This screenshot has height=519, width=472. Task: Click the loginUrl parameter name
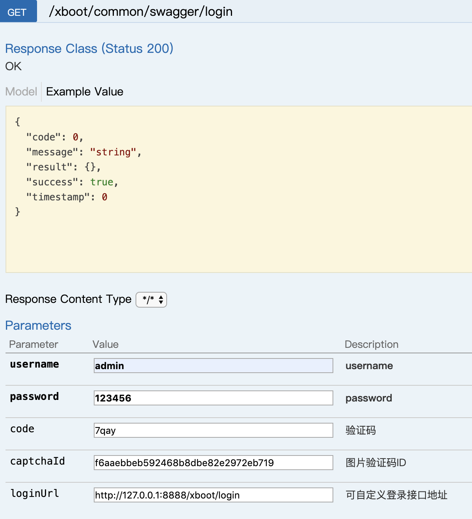click(x=35, y=493)
